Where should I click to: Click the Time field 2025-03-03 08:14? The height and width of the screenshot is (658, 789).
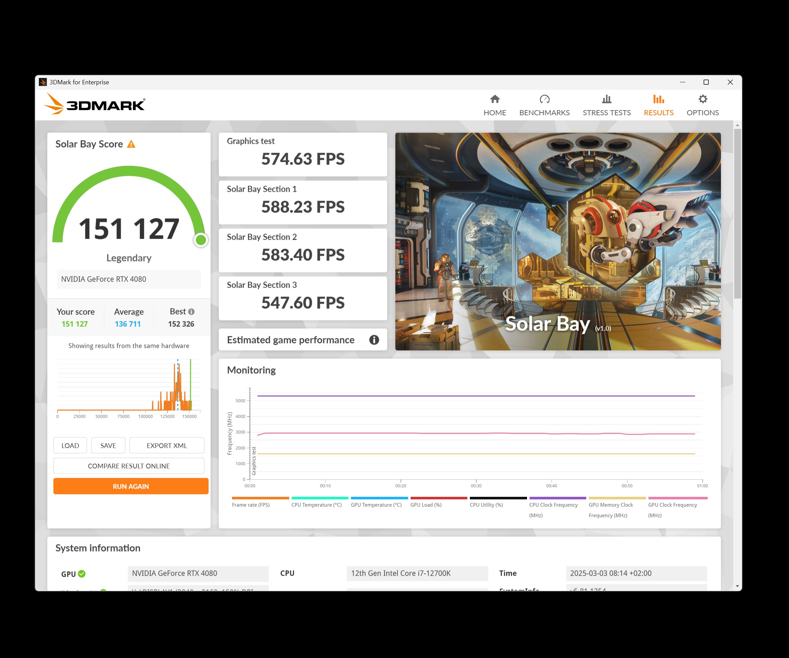coord(637,573)
